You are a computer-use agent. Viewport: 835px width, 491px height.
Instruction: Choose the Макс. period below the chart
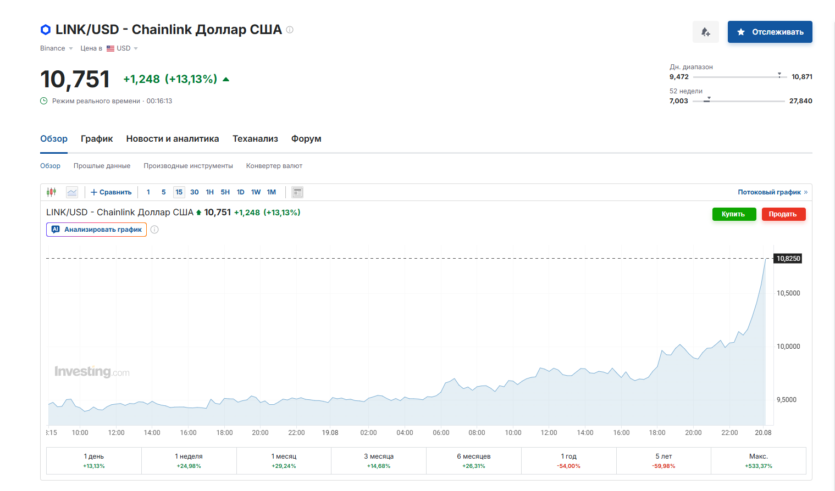759,461
